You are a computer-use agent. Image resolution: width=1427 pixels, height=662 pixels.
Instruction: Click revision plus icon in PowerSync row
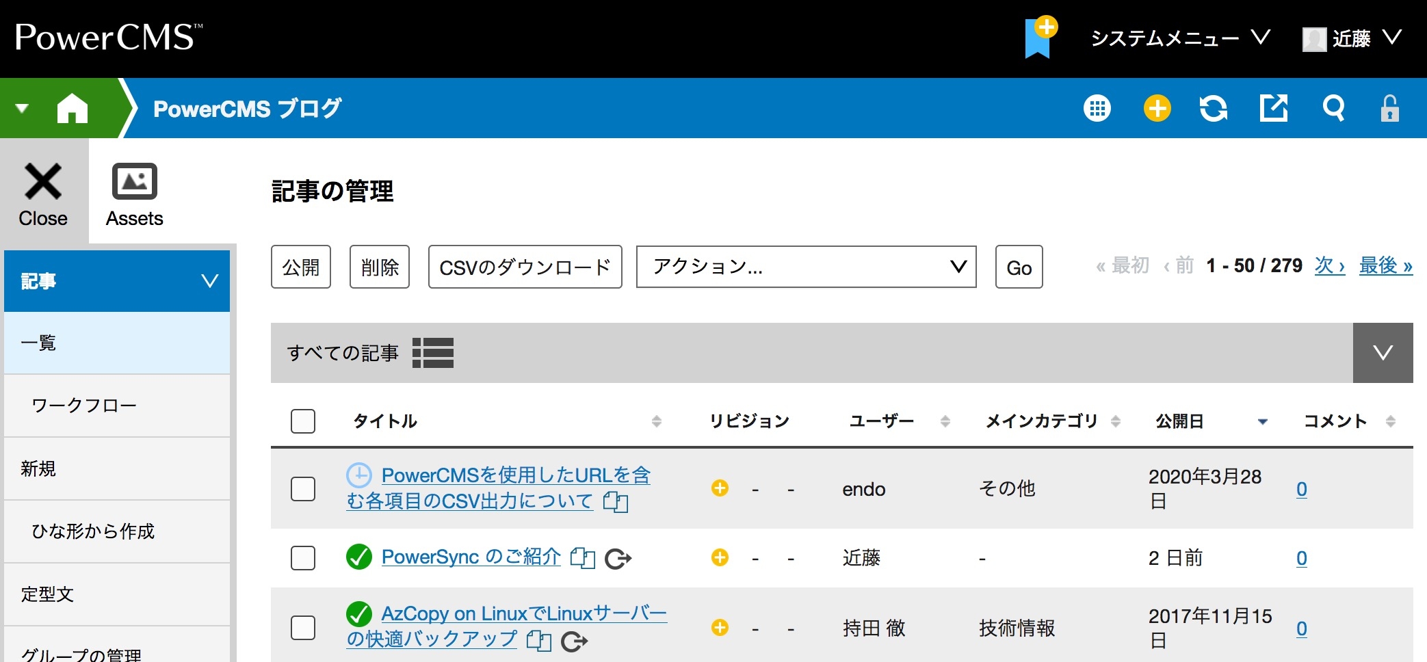click(720, 558)
